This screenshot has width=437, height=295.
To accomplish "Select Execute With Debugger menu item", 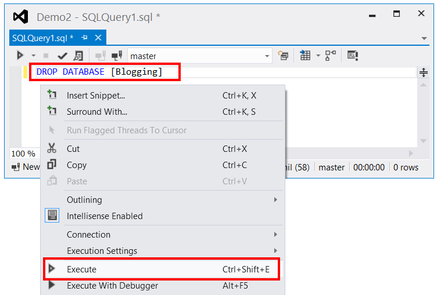I will point(112,285).
